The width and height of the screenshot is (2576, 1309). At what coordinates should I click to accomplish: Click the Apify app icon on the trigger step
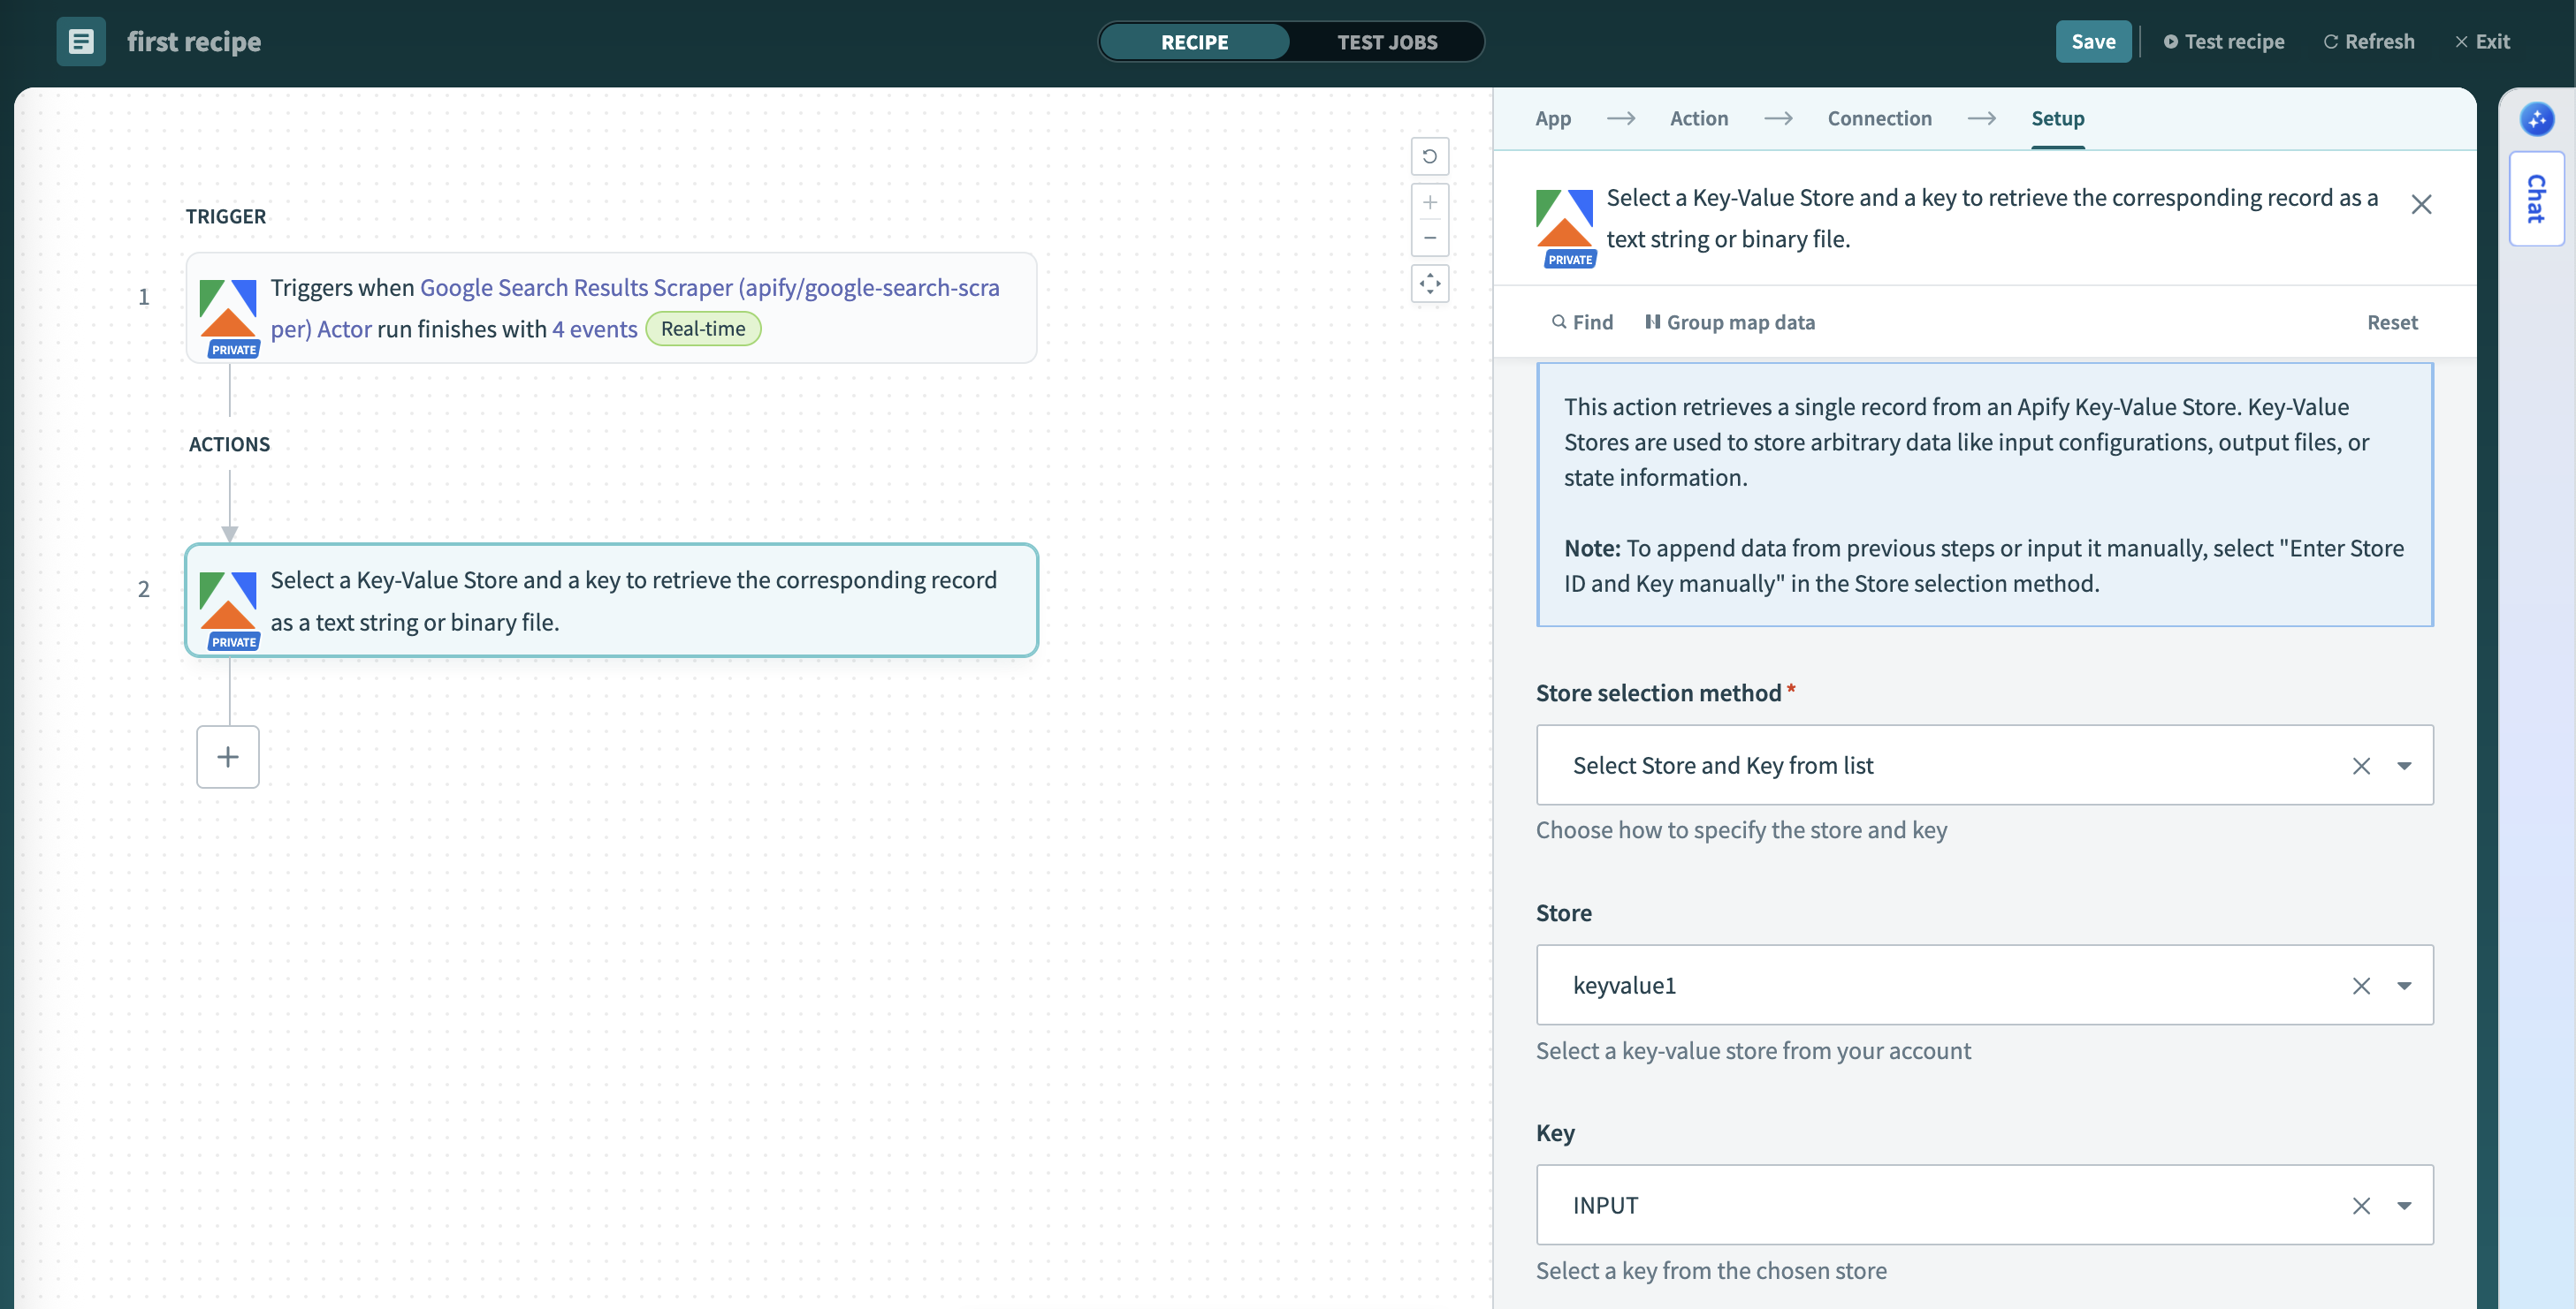(228, 310)
